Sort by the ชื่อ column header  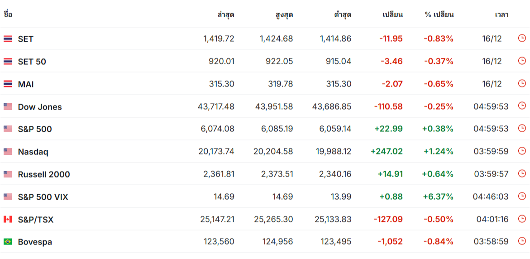point(8,14)
